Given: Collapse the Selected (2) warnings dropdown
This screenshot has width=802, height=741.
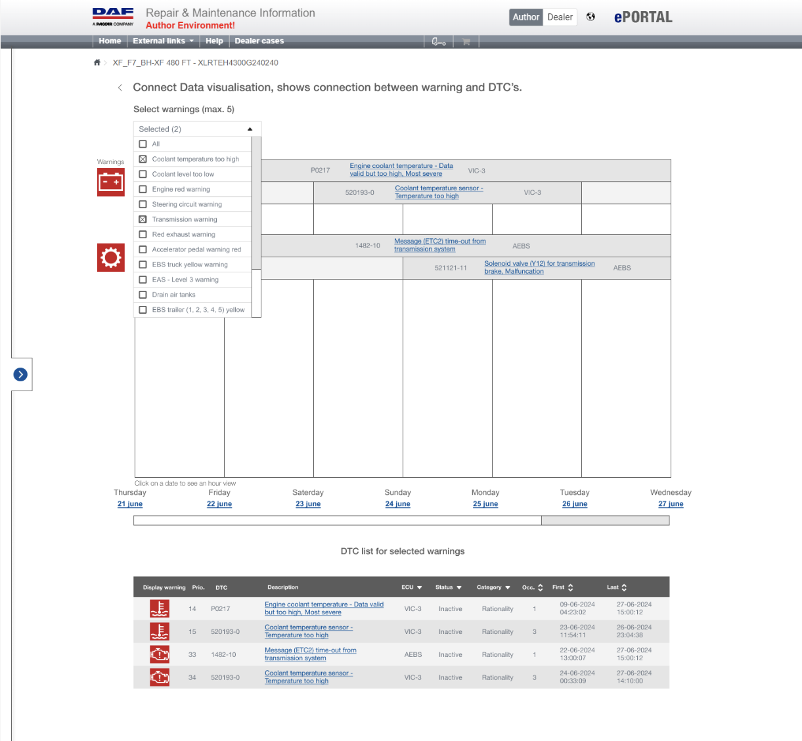Looking at the screenshot, I should point(250,129).
